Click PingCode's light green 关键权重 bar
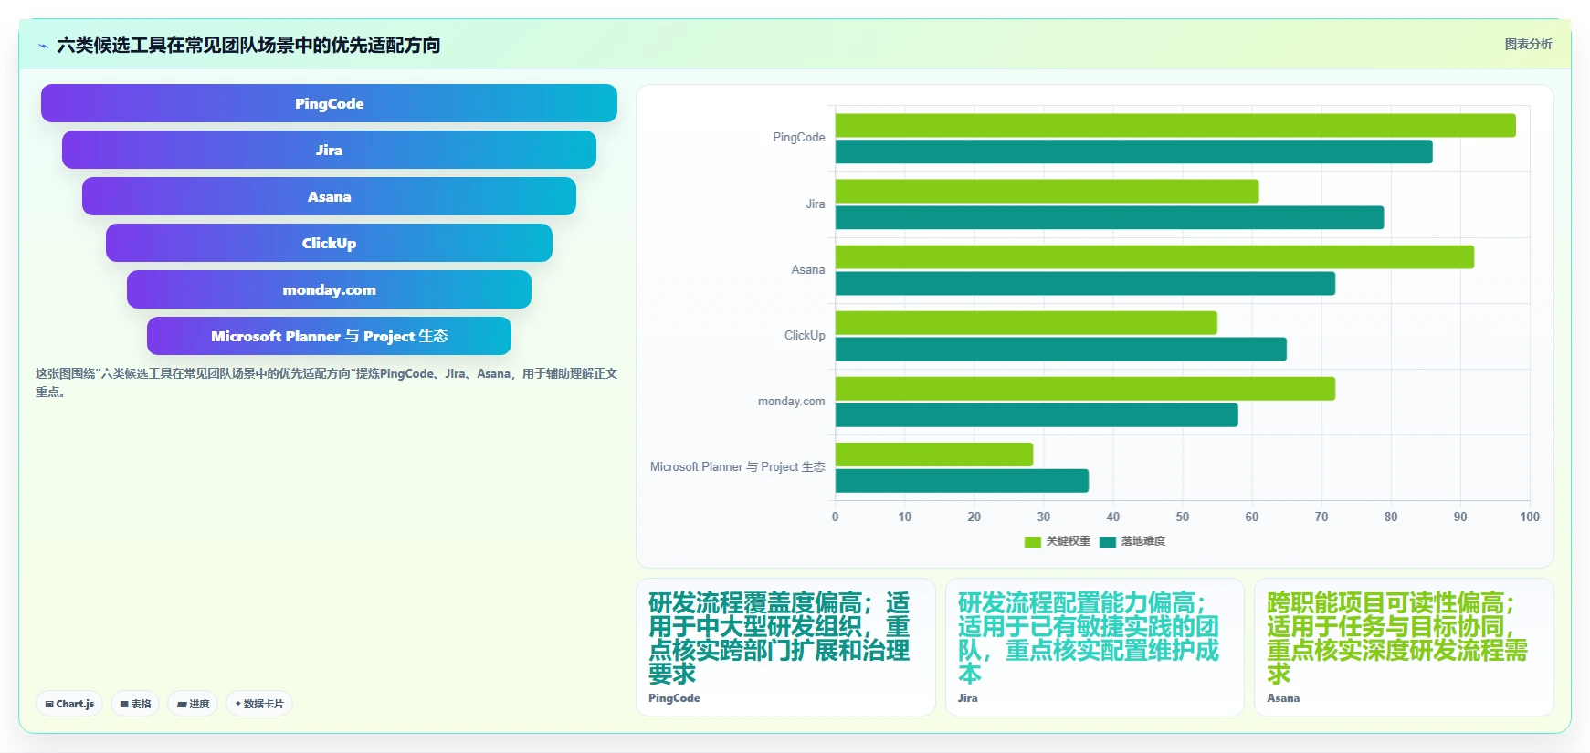This screenshot has height=753, width=1590. pos(1175,126)
